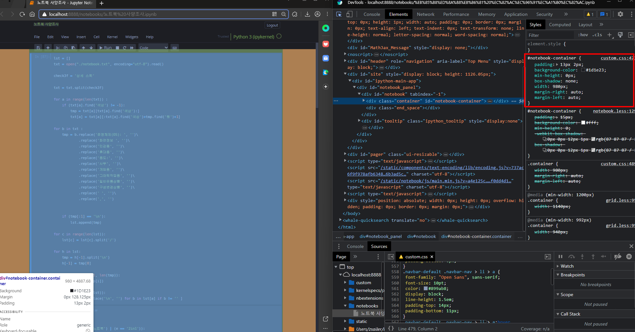This screenshot has width=635, height=332.
Task: Deactivate all breakpoints in the debugger
Action: 618,257
